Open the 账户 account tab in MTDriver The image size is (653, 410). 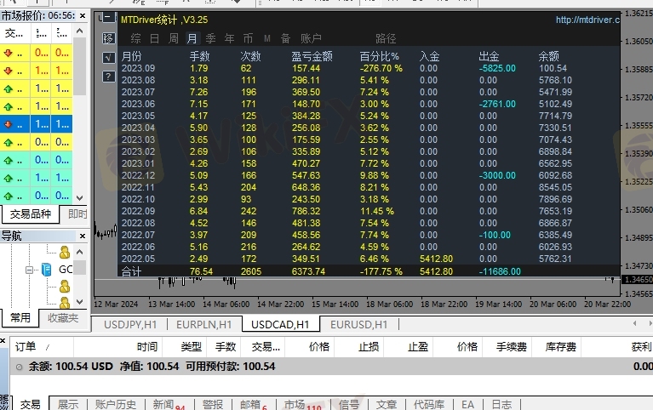click(311, 39)
